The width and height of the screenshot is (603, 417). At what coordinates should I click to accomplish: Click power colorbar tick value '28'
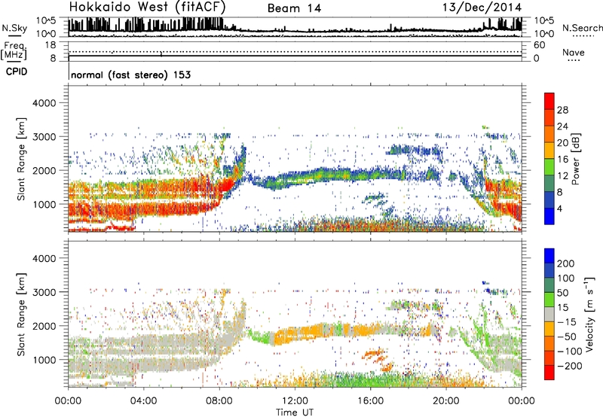coord(562,110)
